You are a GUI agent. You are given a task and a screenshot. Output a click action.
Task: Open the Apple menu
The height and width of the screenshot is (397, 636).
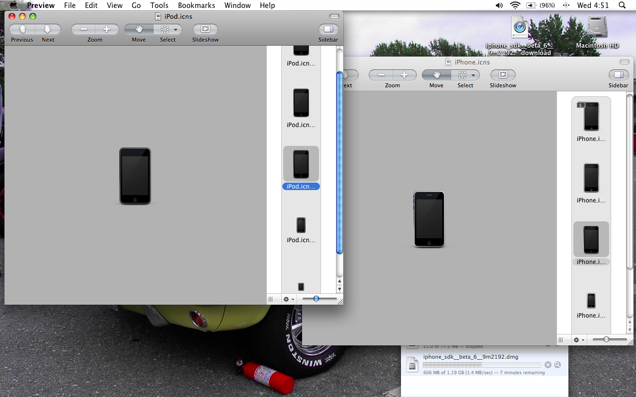(x=13, y=5)
